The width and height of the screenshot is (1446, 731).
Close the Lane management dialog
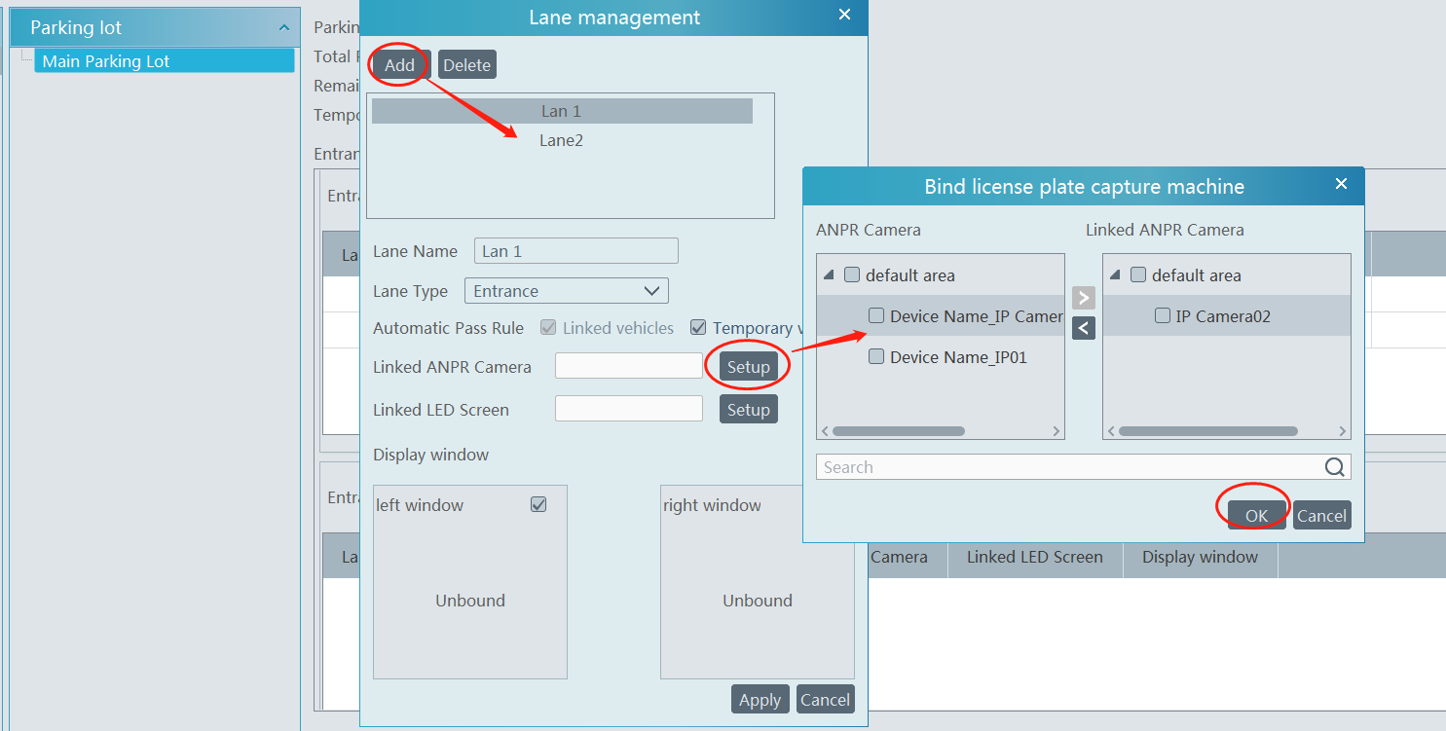(x=844, y=15)
